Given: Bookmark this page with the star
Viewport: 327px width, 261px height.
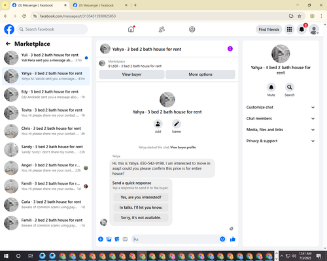Looking at the screenshot, I should click(x=300, y=16).
